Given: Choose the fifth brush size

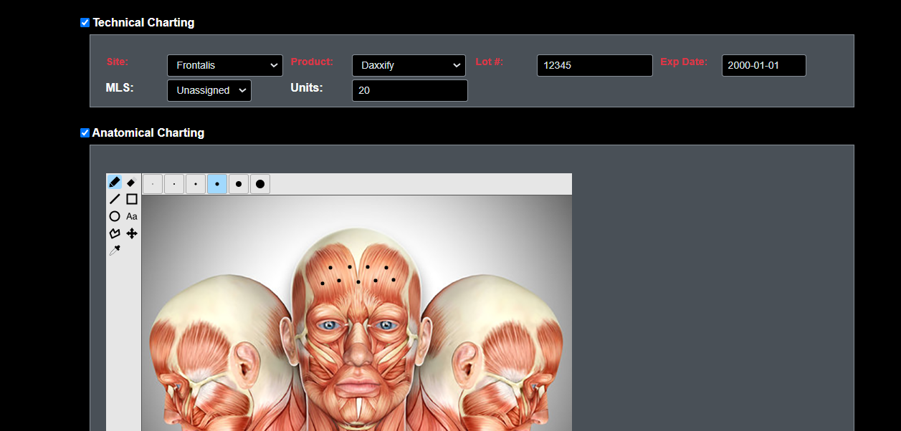Looking at the screenshot, I should (239, 184).
